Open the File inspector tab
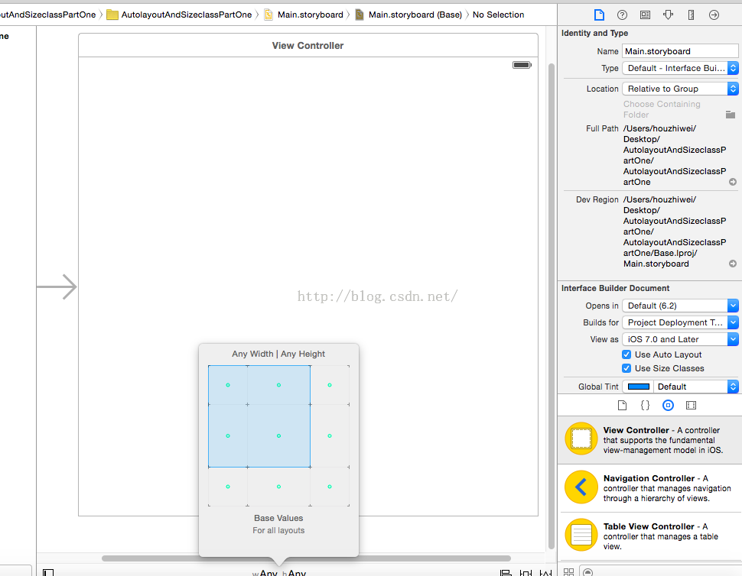 599,15
